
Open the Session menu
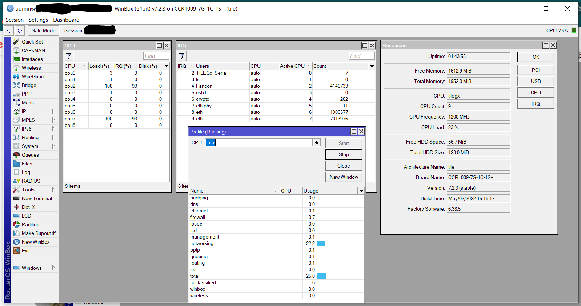pyautogui.click(x=15, y=20)
